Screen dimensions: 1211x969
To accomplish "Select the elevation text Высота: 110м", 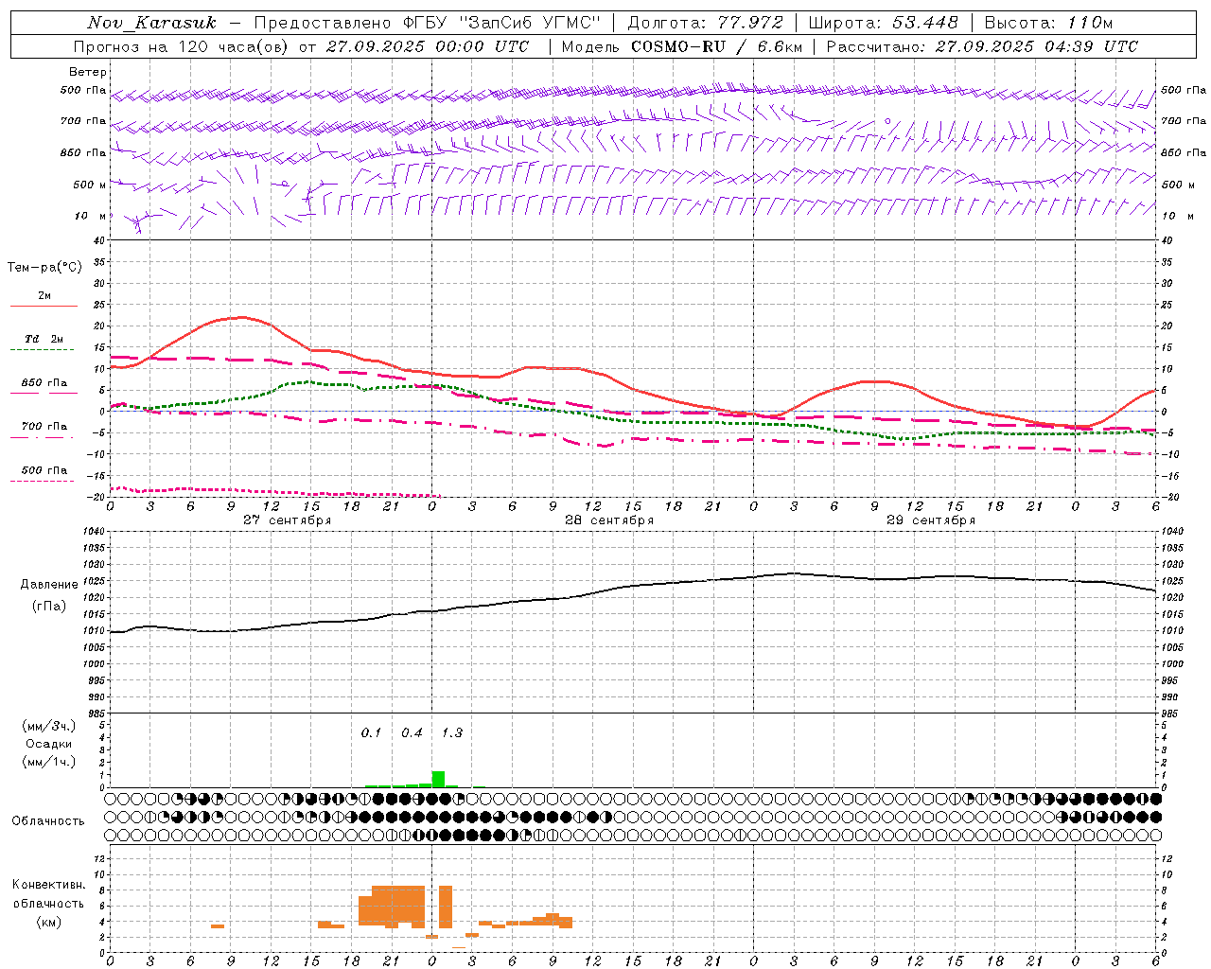I will click(1048, 23).
